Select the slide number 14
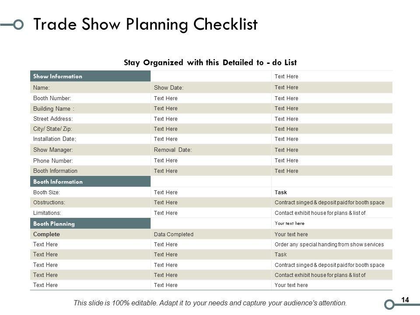Screen dimensions: 420x315 (x=405, y=300)
